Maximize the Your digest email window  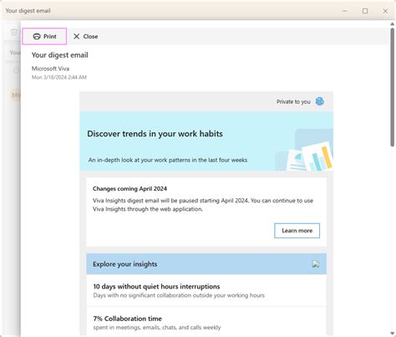(365, 11)
